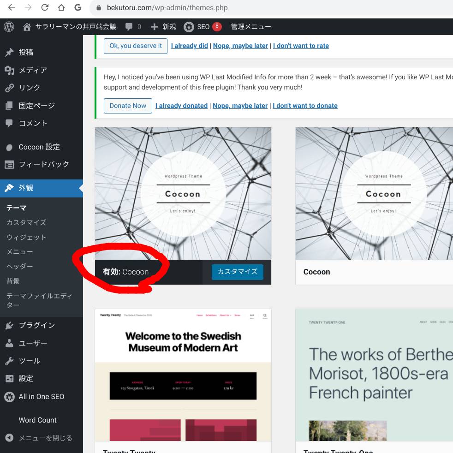
Task: Open テーマ submenu item
Action: click(x=17, y=208)
